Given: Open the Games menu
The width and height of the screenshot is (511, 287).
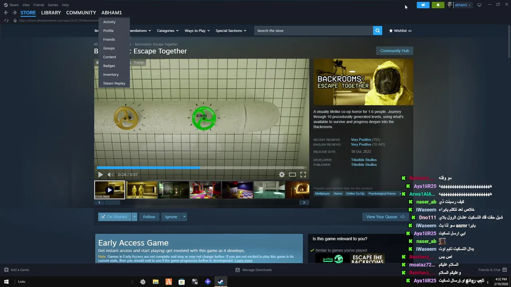Looking at the screenshot, I should tap(53, 5).
